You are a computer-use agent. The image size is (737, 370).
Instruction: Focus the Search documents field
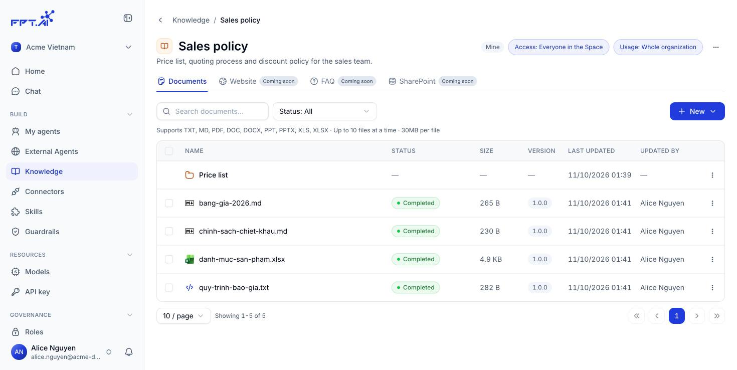click(x=213, y=111)
